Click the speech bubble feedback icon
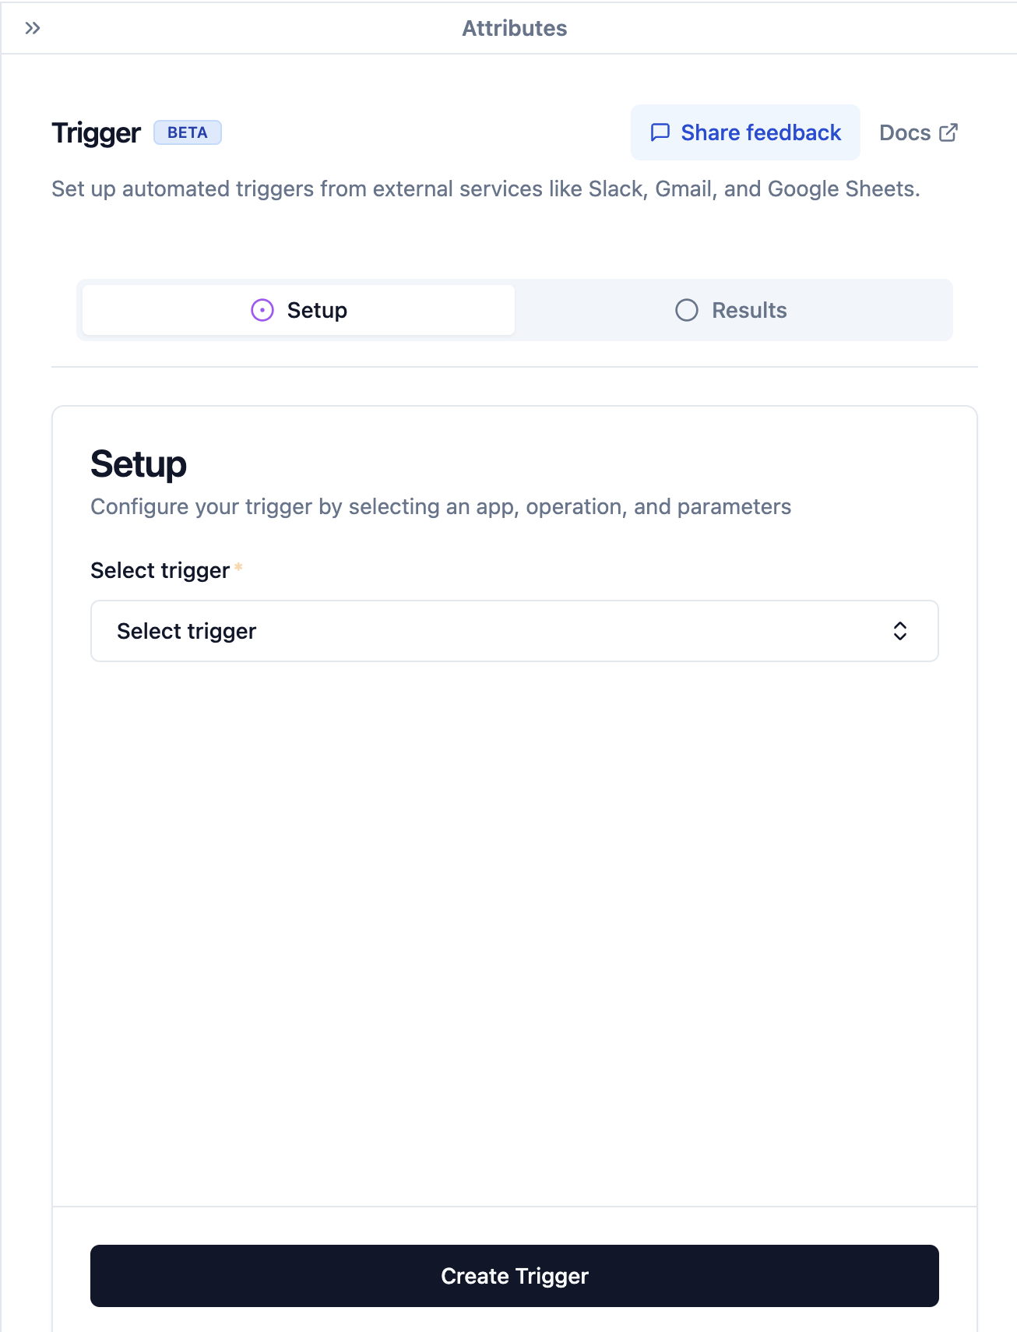The width and height of the screenshot is (1017, 1332). tap(660, 132)
